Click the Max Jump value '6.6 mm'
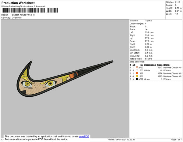Screen dimensions: 183x142 (149, 56)
